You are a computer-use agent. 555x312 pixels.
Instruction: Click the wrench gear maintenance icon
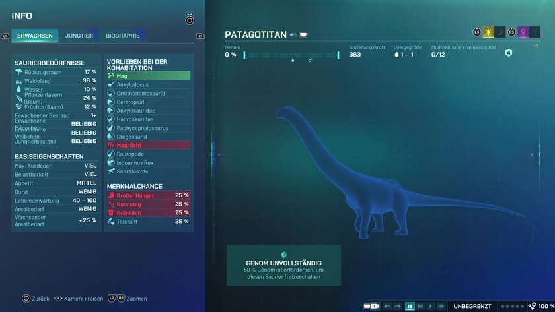532,306
